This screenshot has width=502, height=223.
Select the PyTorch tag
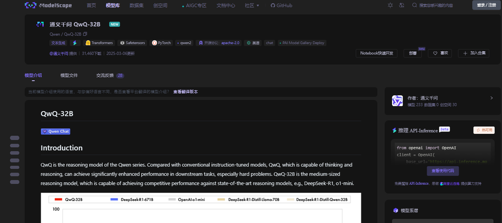pos(161,43)
